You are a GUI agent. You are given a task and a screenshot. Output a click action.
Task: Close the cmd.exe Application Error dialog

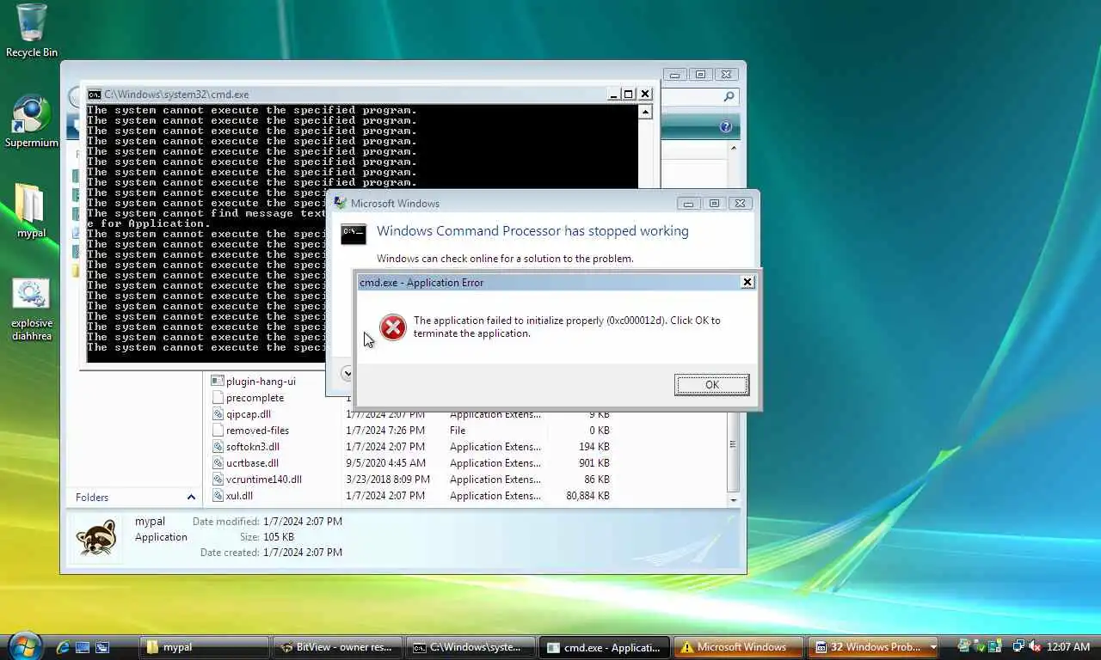tap(747, 282)
